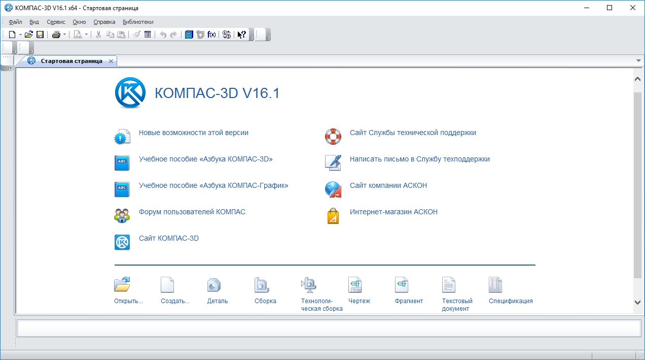Open the Форум пользователей КОМПАС link
This screenshot has height=360, width=645.
pyautogui.click(x=192, y=212)
